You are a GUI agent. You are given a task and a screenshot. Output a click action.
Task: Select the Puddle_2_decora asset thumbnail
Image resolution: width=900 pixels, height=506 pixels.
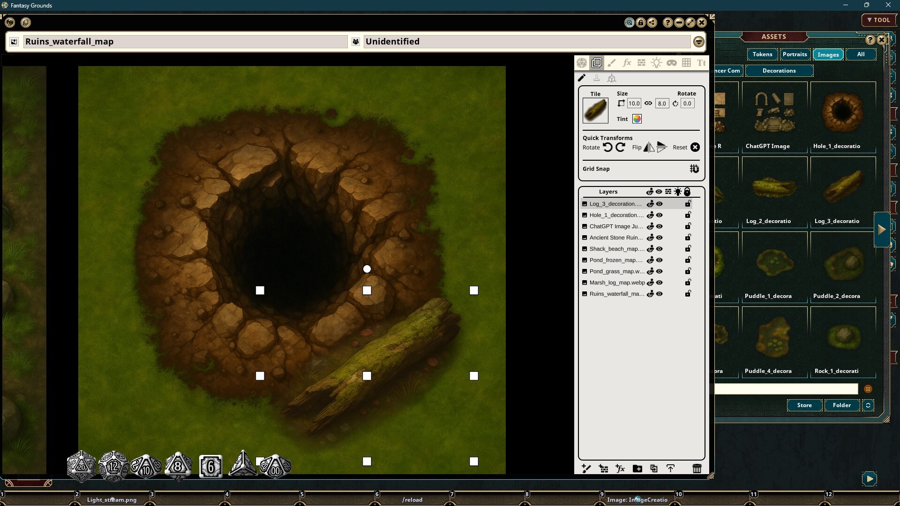pos(842,265)
